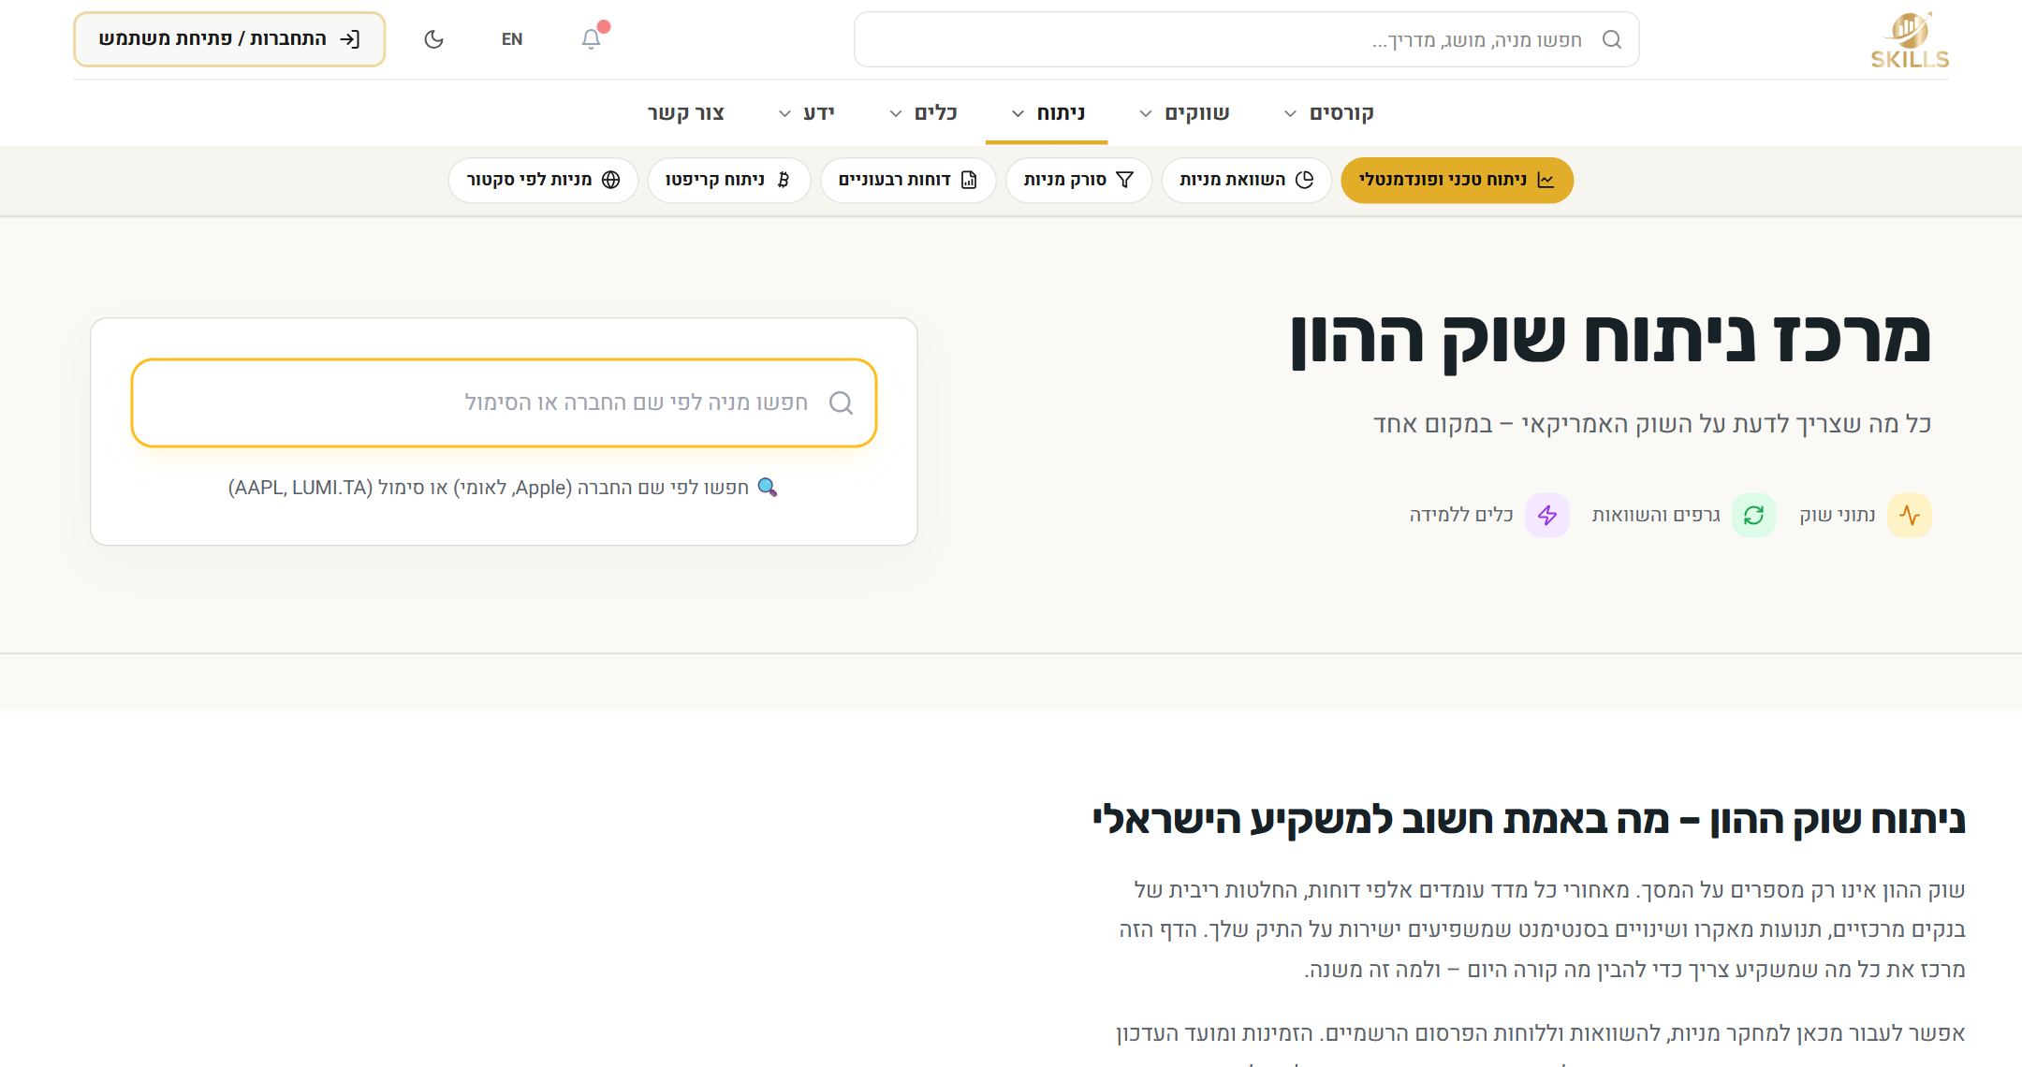Open the צור קשר page
The height and width of the screenshot is (1067, 2022).
point(686,113)
